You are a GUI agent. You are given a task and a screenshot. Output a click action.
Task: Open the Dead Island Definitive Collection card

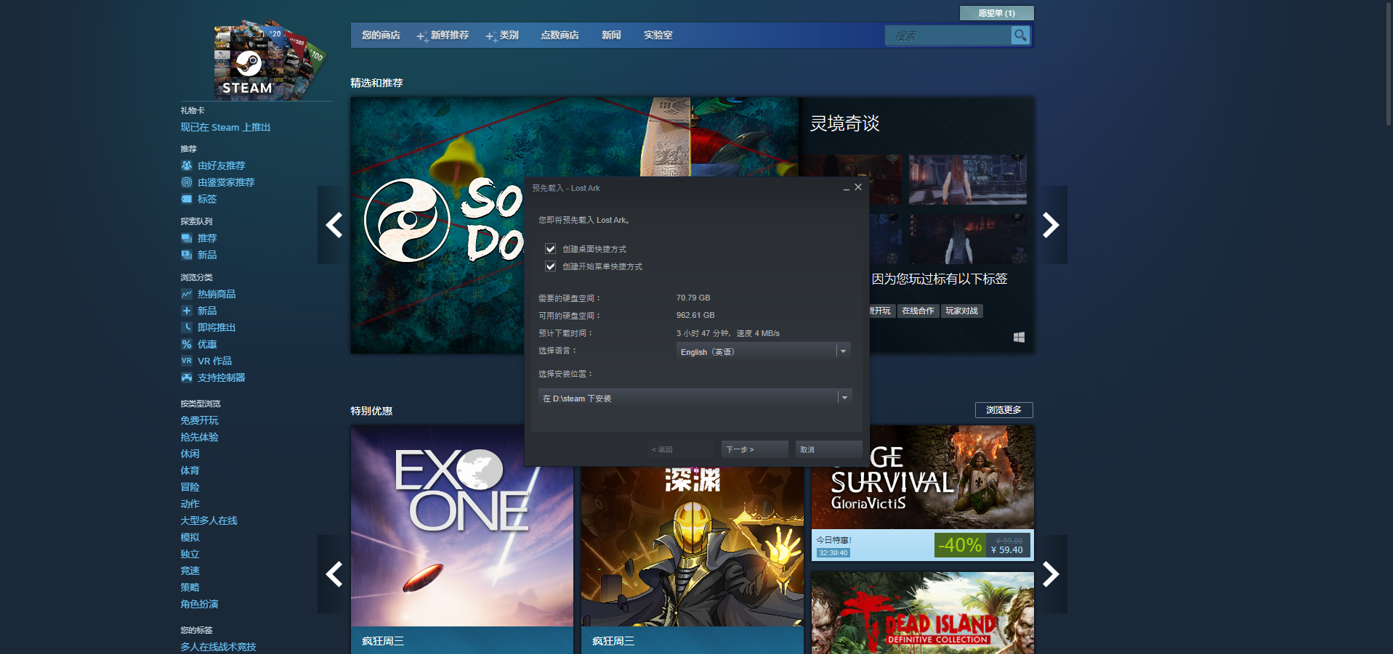click(923, 613)
